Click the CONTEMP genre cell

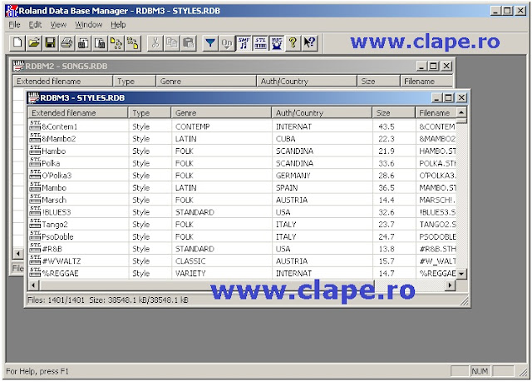pos(192,127)
